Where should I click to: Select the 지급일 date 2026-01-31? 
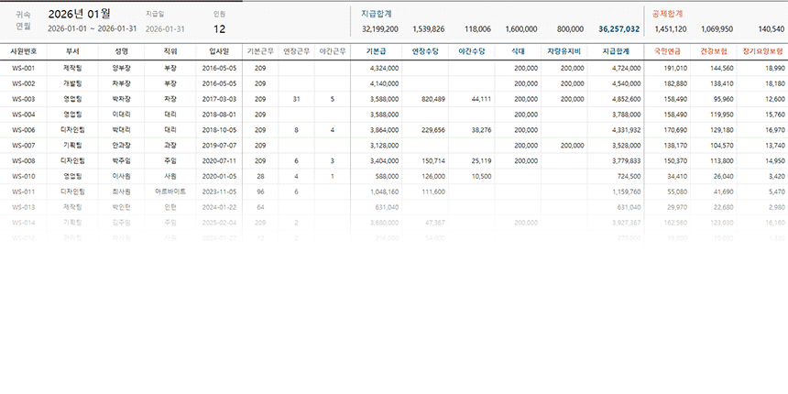pos(167,29)
